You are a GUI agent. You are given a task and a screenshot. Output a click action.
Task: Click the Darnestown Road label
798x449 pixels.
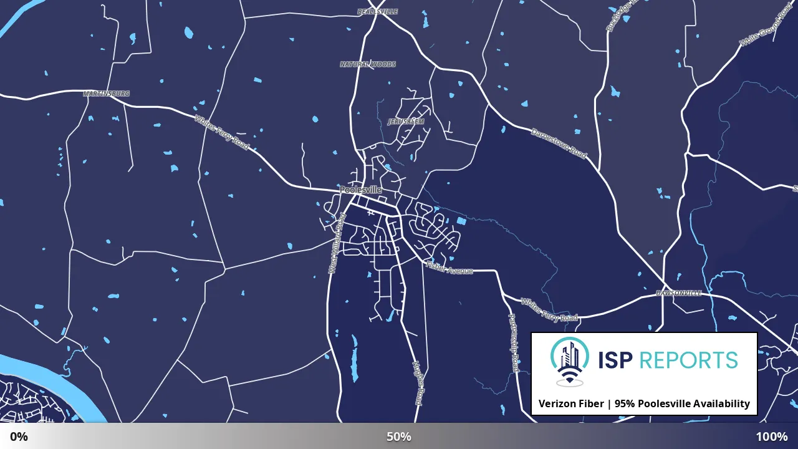tap(559, 143)
